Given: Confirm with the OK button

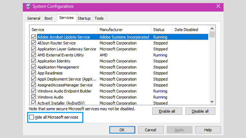Looking at the screenshot, I should 122,130.
